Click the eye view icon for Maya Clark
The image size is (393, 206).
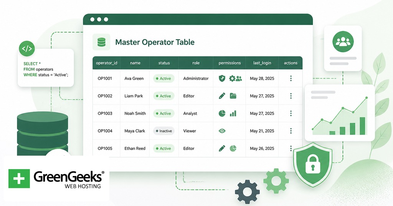pyautogui.click(x=222, y=131)
